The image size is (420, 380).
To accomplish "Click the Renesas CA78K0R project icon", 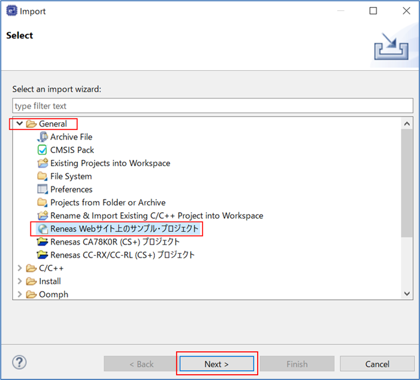I will [42, 242].
